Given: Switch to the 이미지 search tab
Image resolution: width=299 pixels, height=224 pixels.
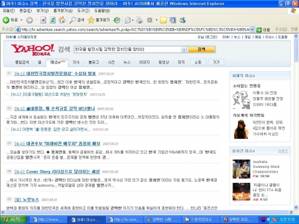Looking at the screenshot, I should tap(145, 62).
